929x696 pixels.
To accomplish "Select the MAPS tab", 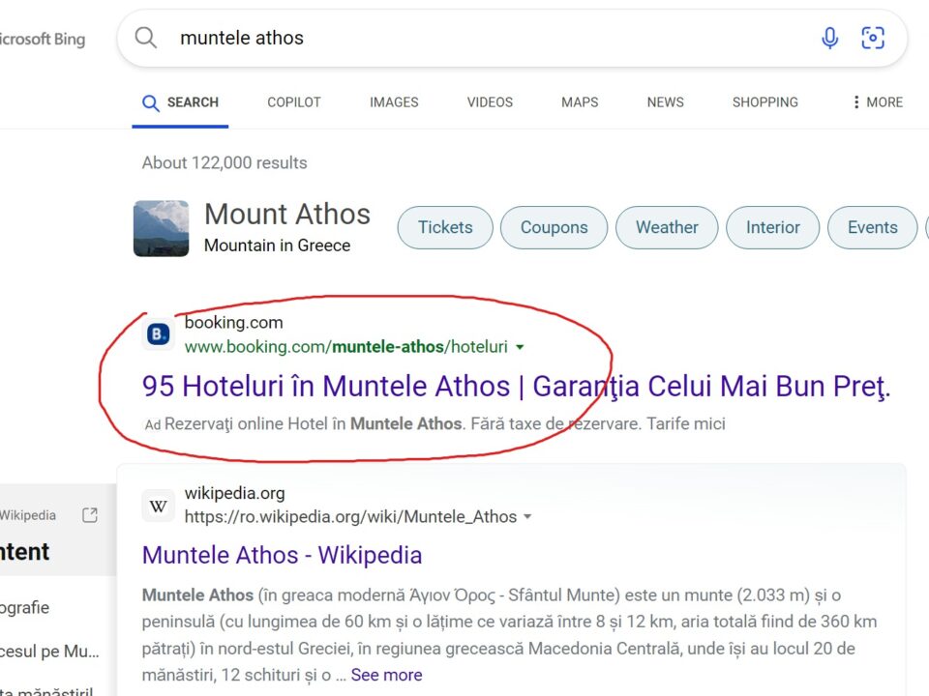I will (x=580, y=102).
